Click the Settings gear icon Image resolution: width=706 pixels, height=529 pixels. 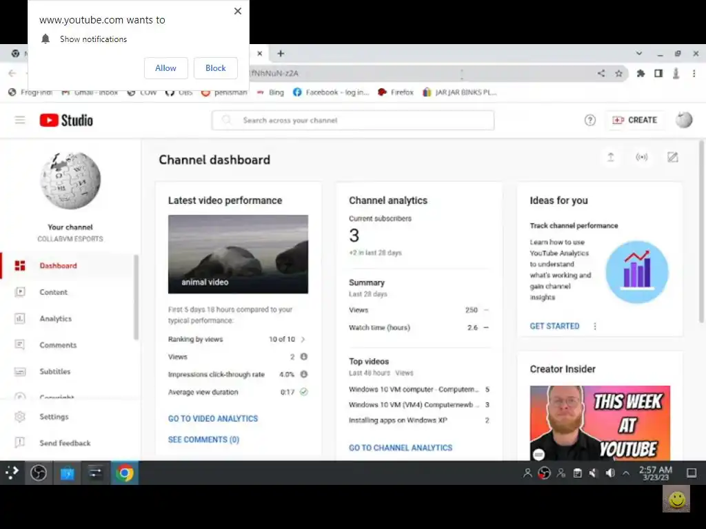pos(20,417)
